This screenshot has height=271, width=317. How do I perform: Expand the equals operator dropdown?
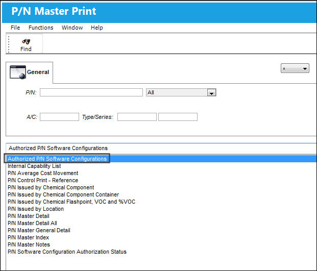tap(295, 68)
